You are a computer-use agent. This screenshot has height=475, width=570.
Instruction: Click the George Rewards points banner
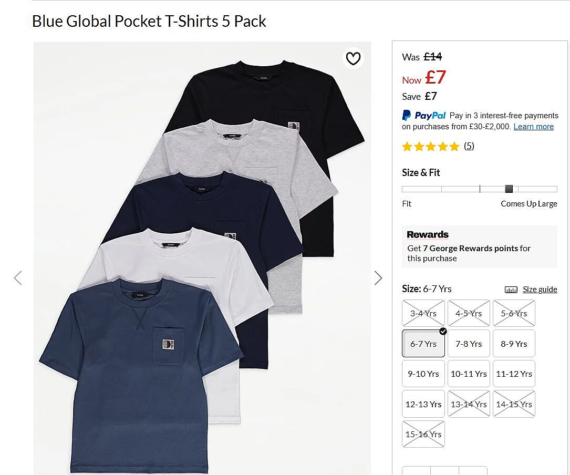click(479, 246)
